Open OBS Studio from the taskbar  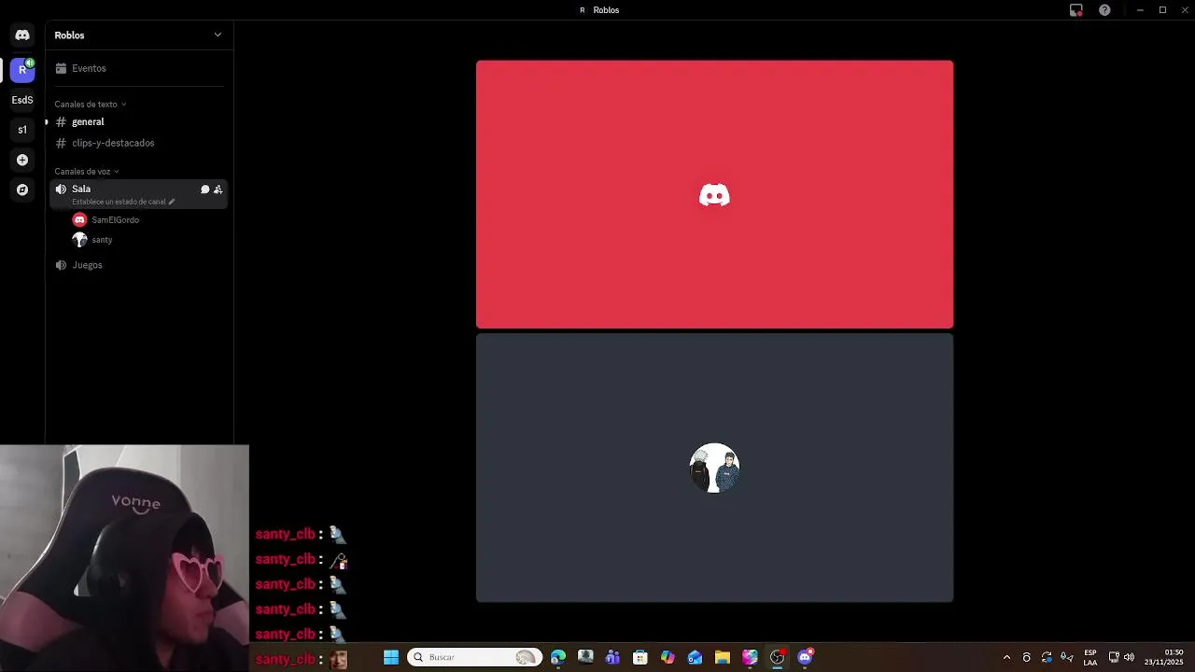coord(777,657)
